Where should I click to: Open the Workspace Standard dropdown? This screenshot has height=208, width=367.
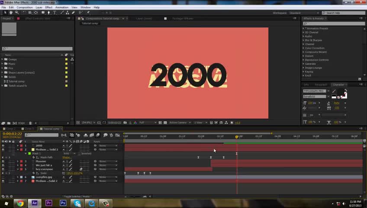point(304,13)
